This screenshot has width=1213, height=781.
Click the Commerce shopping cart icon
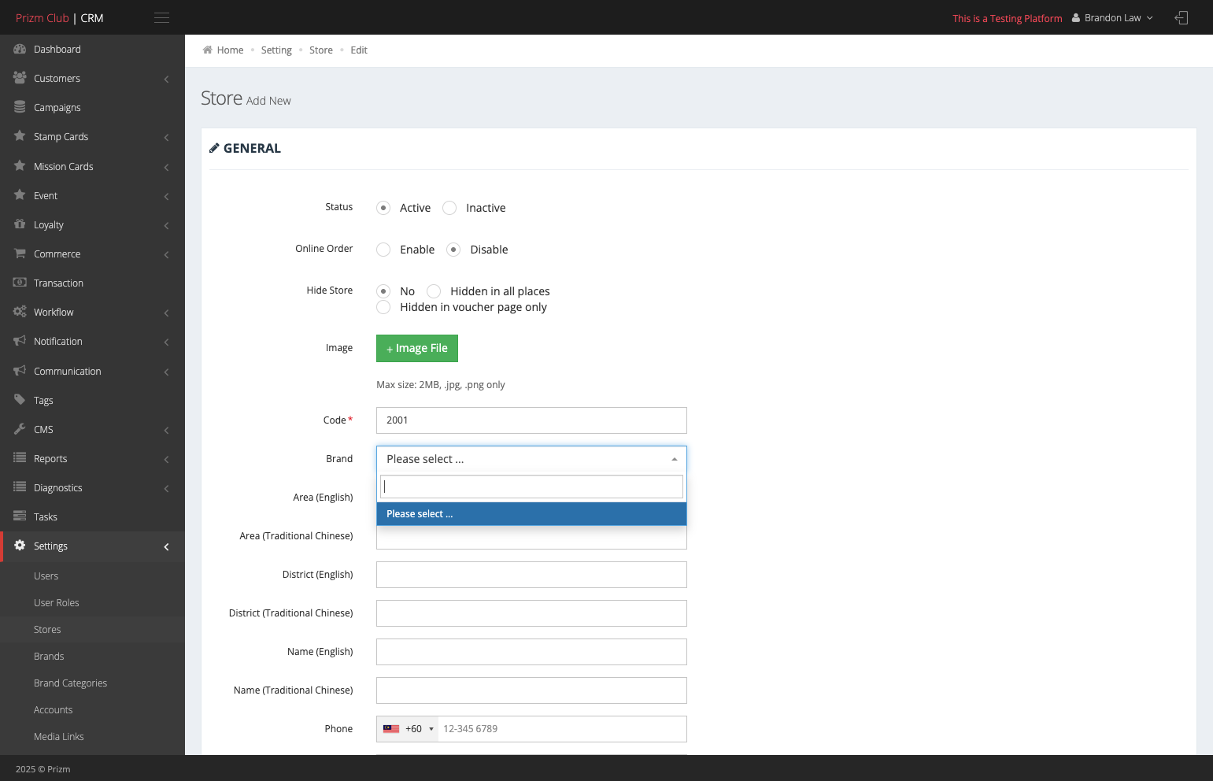(x=20, y=254)
